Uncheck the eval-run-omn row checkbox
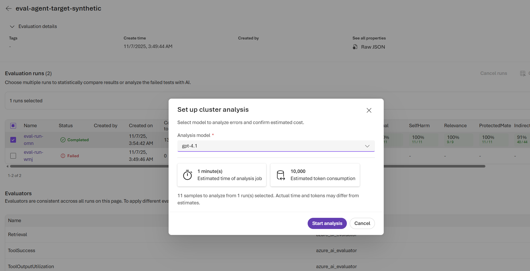 click(13, 140)
